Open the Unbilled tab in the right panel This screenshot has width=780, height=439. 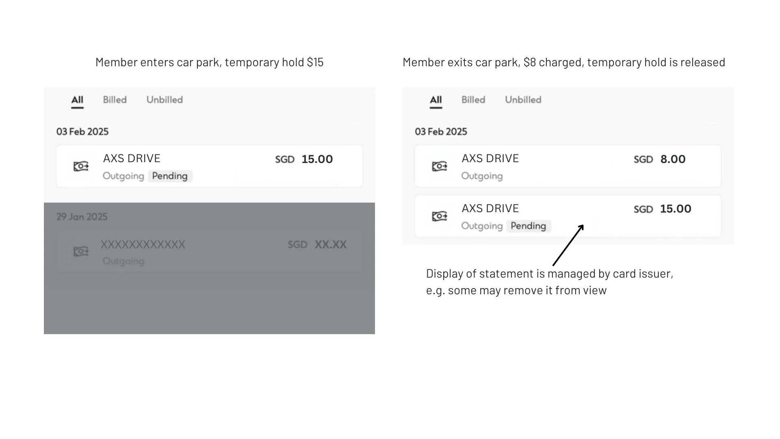(523, 100)
